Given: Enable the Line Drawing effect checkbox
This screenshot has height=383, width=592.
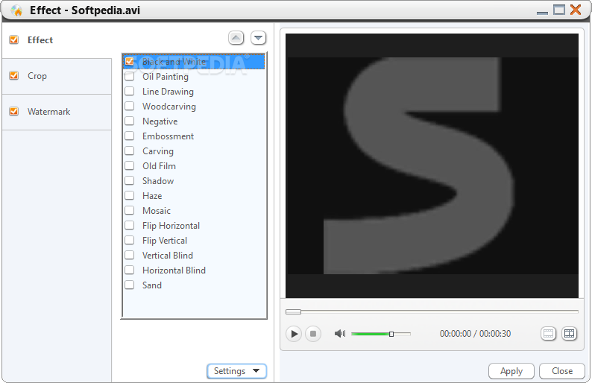Looking at the screenshot, I should 130,92.
